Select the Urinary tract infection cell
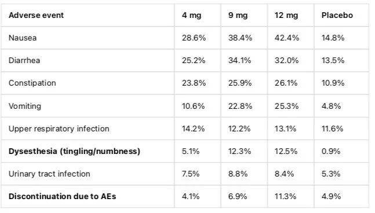The image size is (375, 213). click(x=49, y=174)
